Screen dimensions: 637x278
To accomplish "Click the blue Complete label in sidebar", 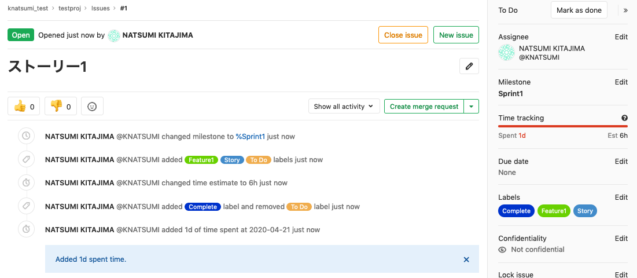I will click(516, 211).
